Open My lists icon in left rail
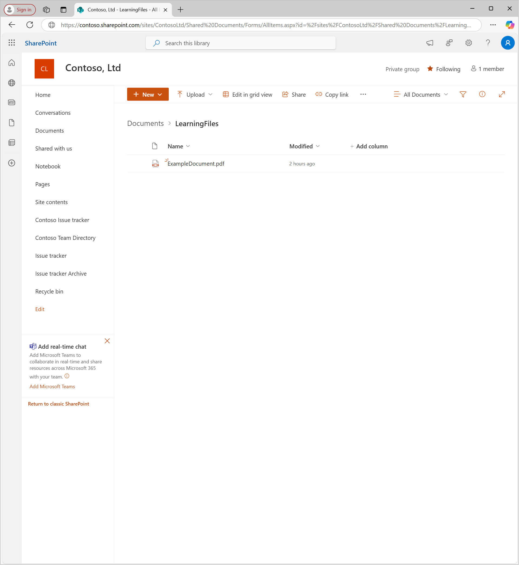The width and height of the screenshot is (519, 565). [12, 142]
